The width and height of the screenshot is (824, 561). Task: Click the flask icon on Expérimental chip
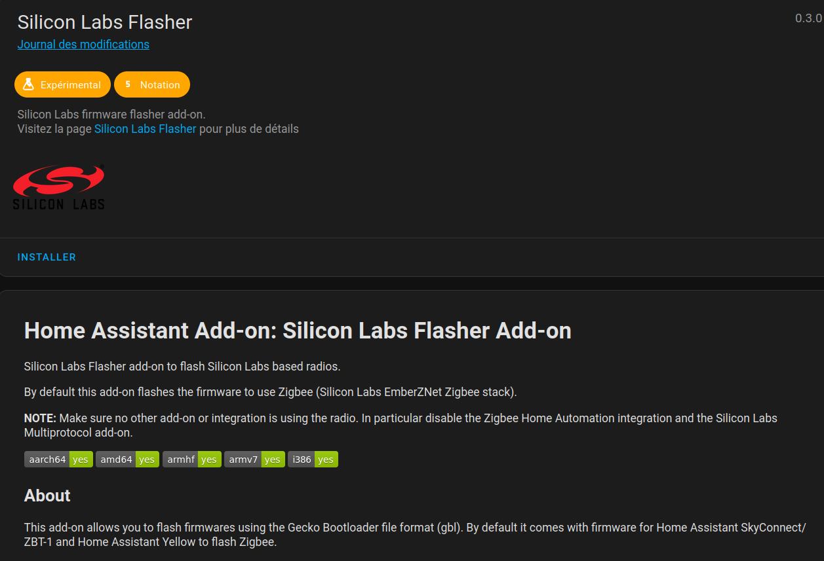tap(28, 84)
